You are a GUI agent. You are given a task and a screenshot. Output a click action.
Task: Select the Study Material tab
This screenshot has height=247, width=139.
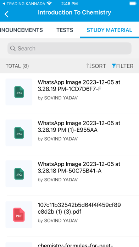[110, 30]
